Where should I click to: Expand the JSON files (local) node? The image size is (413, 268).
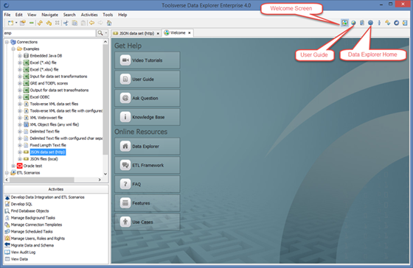pyautogui.click(x=20, y=159)
